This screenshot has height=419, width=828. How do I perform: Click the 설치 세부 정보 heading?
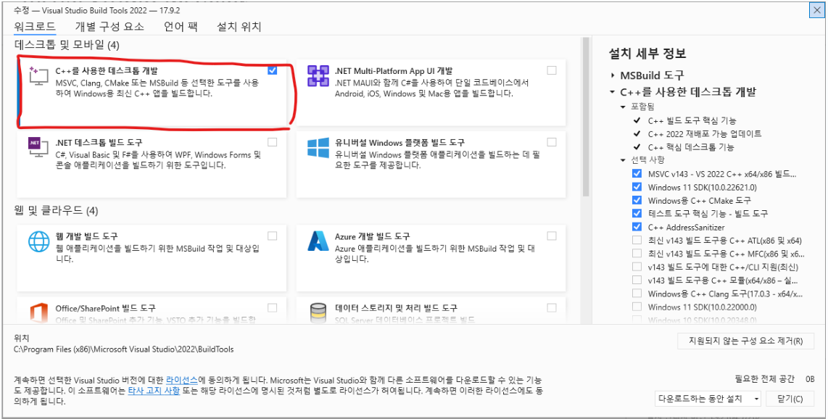(x=647, y=54)
